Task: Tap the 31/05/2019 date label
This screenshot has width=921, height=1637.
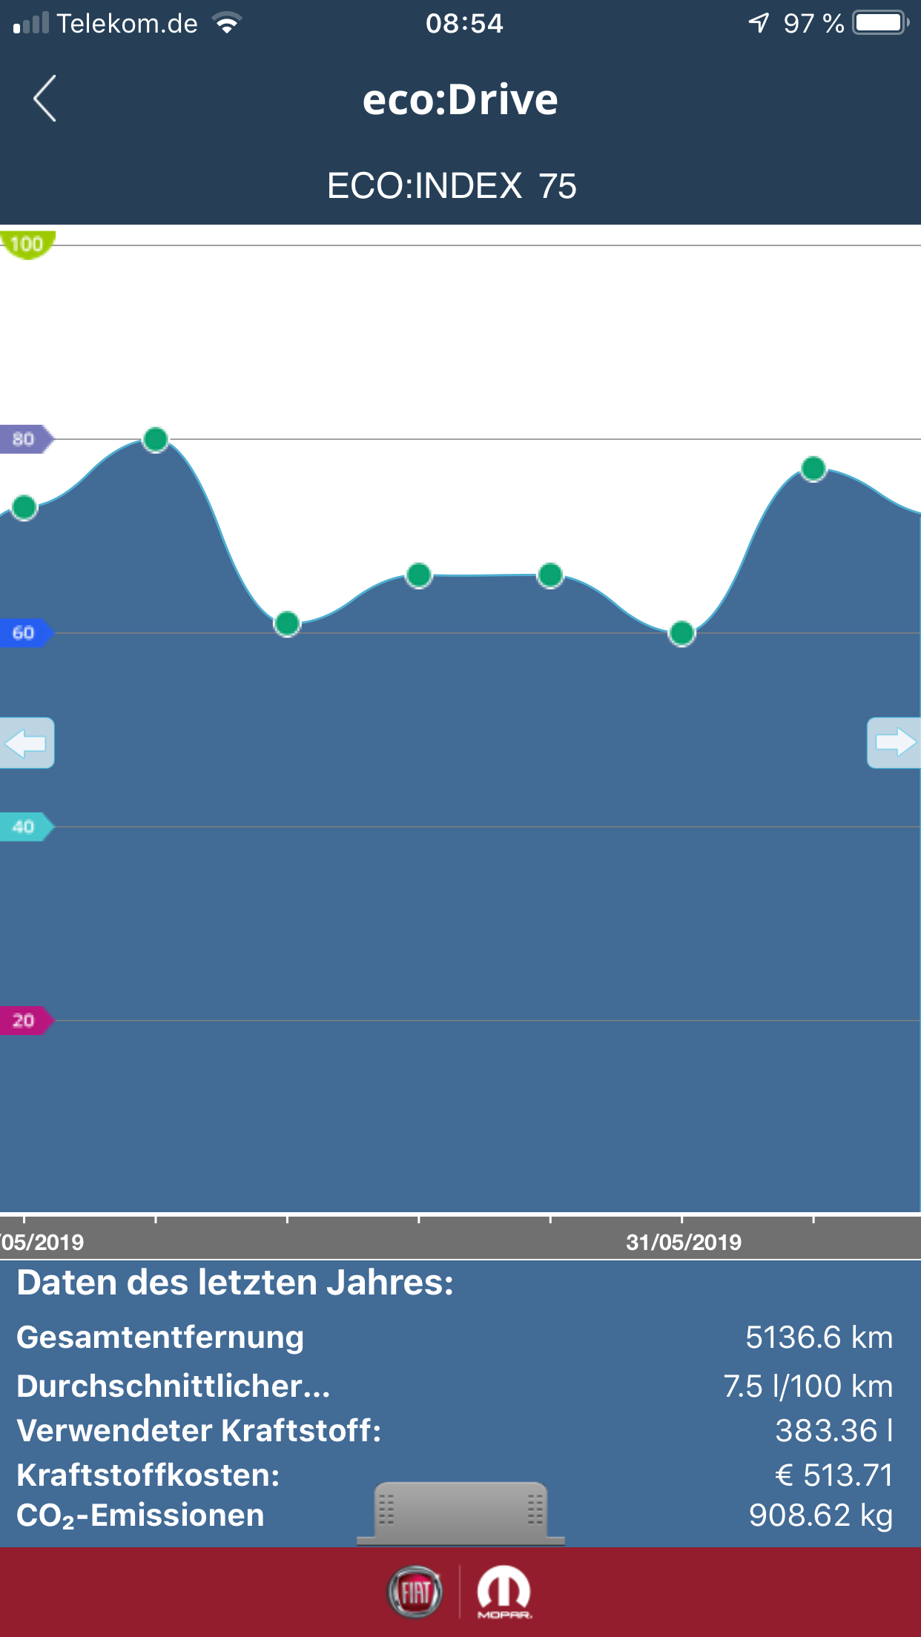Action: pyautogui.click(x=683, y=1242)
